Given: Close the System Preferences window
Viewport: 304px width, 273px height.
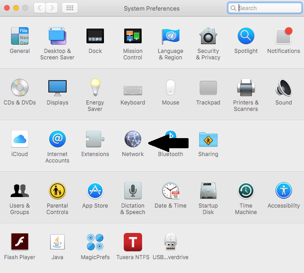Looking at the screenshot, I should pyautogui.click(x=7, y=8).
